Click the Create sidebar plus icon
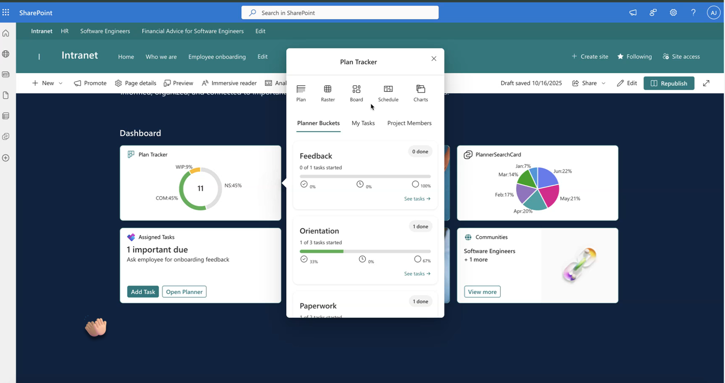This screenshot has width=725, height=383. [6, 158]
